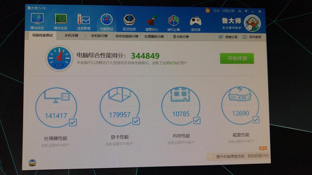
Task: Click the 保存截屏 save screenshot button
Action: click(252, 37)
